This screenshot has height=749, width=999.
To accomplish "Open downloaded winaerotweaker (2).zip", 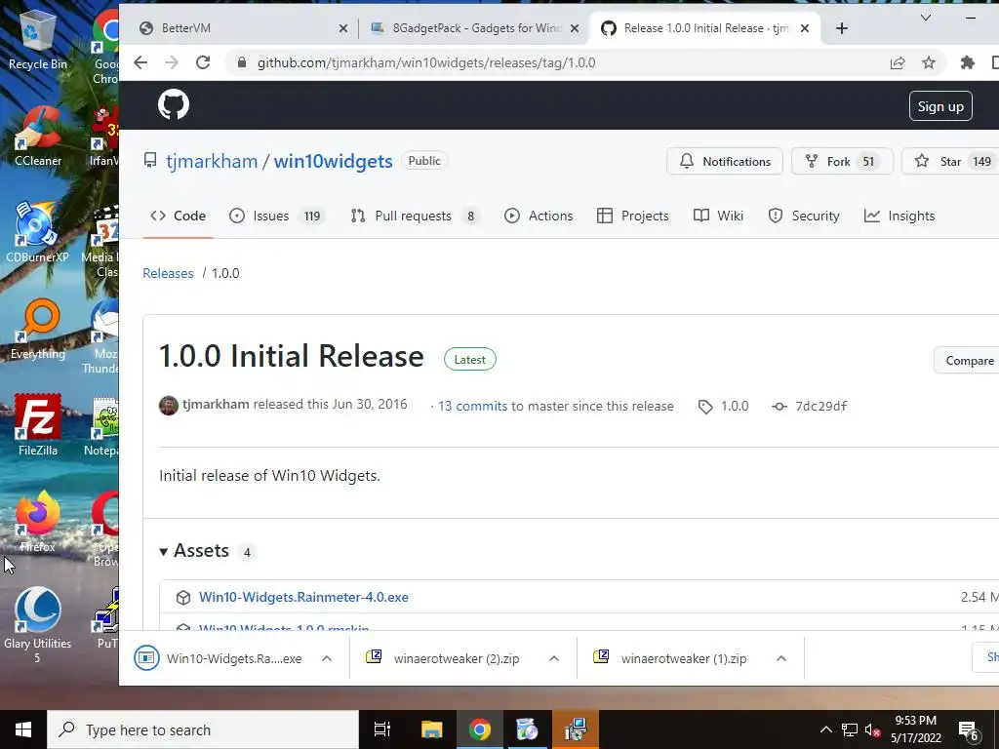I will click(443, 658).
